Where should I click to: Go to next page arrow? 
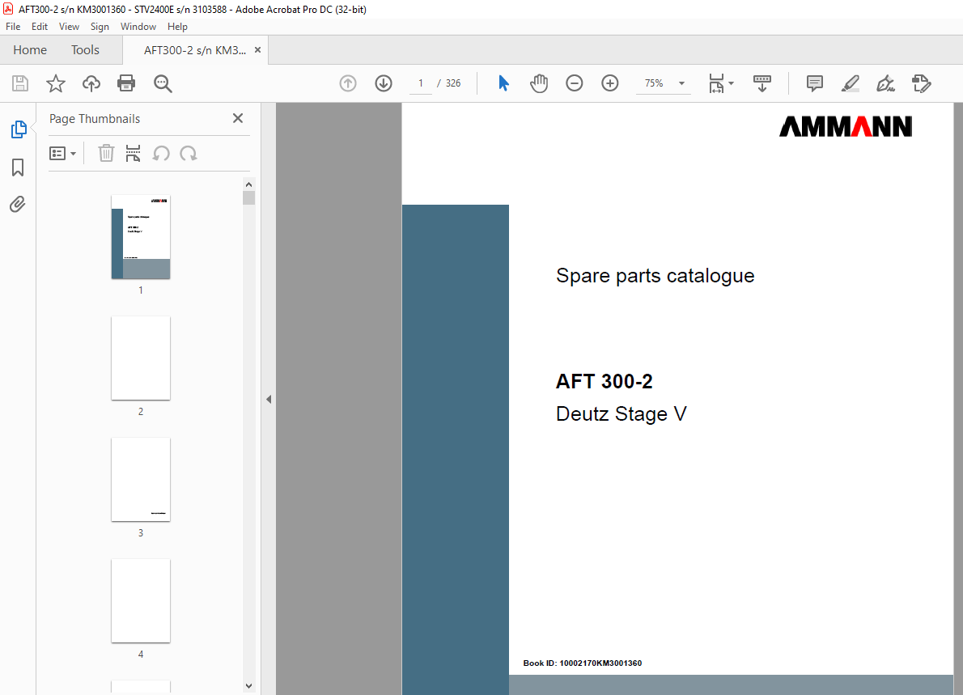pos(384,83)
